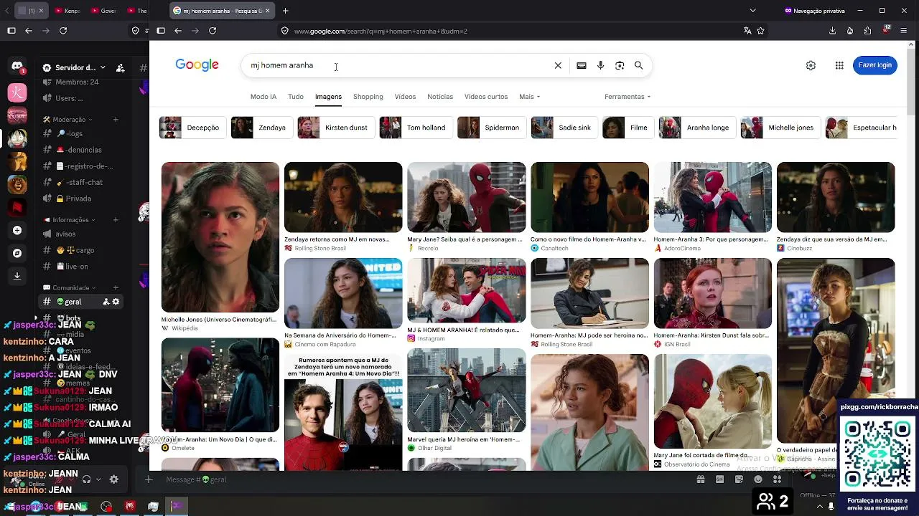Open the Google apps grid
Viewport: 919px width, 516px height.
point(839,65)
